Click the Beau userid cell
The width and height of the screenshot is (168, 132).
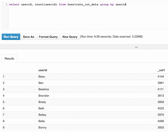coord(42,77)
